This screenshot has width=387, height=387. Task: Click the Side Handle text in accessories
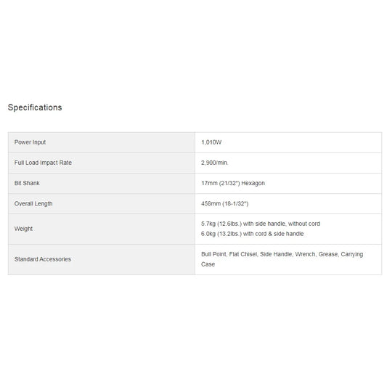pos(276,254)
